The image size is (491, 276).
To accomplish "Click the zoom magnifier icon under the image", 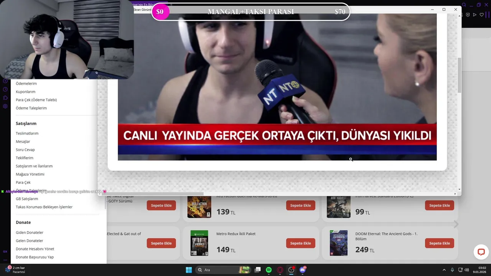I will pos(351,159).
